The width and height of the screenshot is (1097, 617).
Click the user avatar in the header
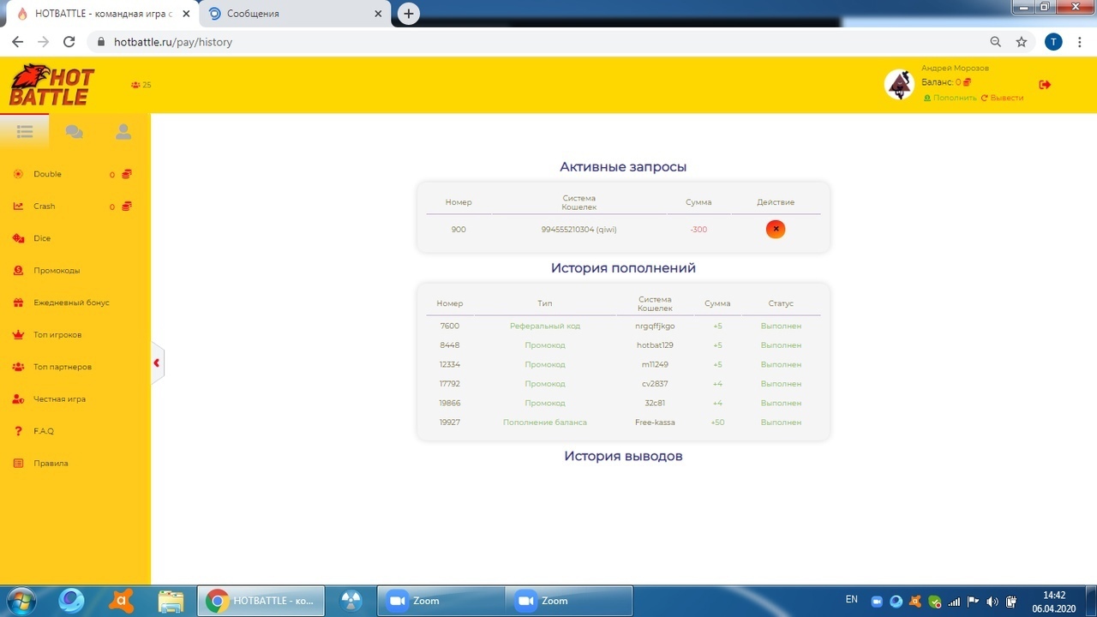click(x=899, y=85)
